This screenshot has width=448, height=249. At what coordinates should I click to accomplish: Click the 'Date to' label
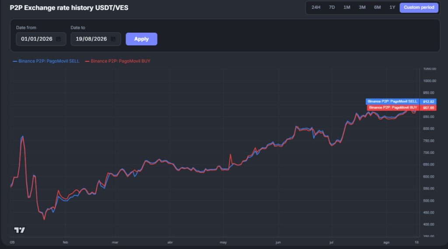click(x=78, y=28)
